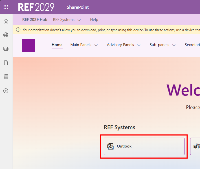Click the Outlook envelope icon
This screenshot has width=200, height=169.
coord(111,146)
